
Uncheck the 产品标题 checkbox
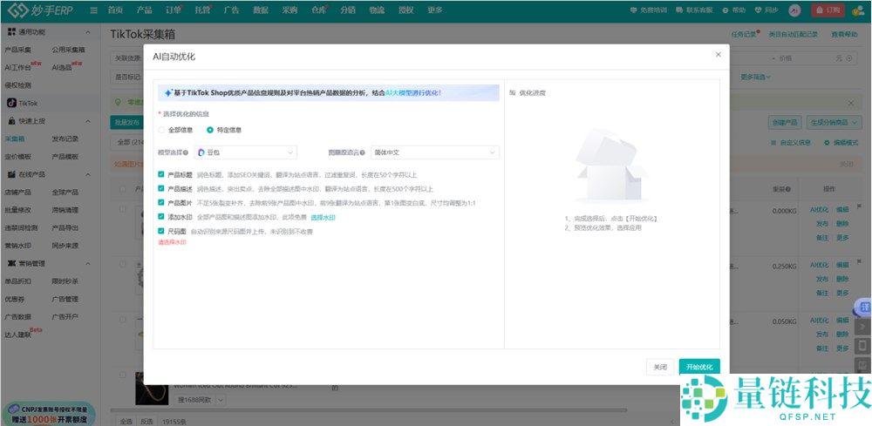[161, 174]
